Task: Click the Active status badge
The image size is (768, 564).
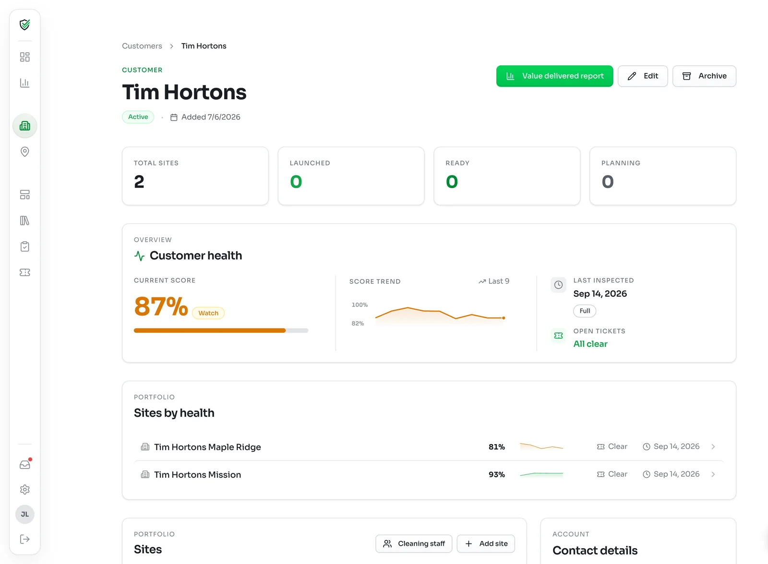Action: click(x=138, y=117)
